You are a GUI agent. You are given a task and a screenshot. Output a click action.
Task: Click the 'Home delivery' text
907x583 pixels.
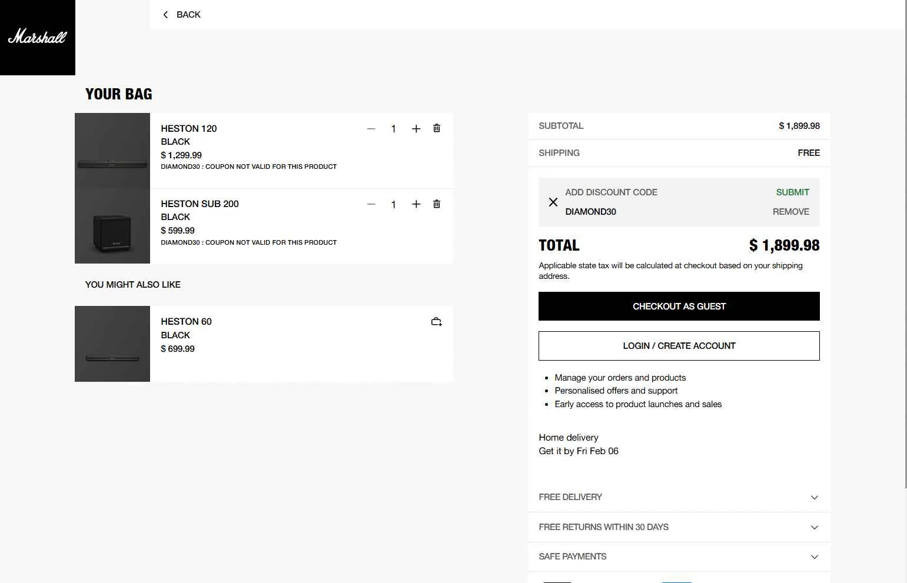(x=569, y=438)
